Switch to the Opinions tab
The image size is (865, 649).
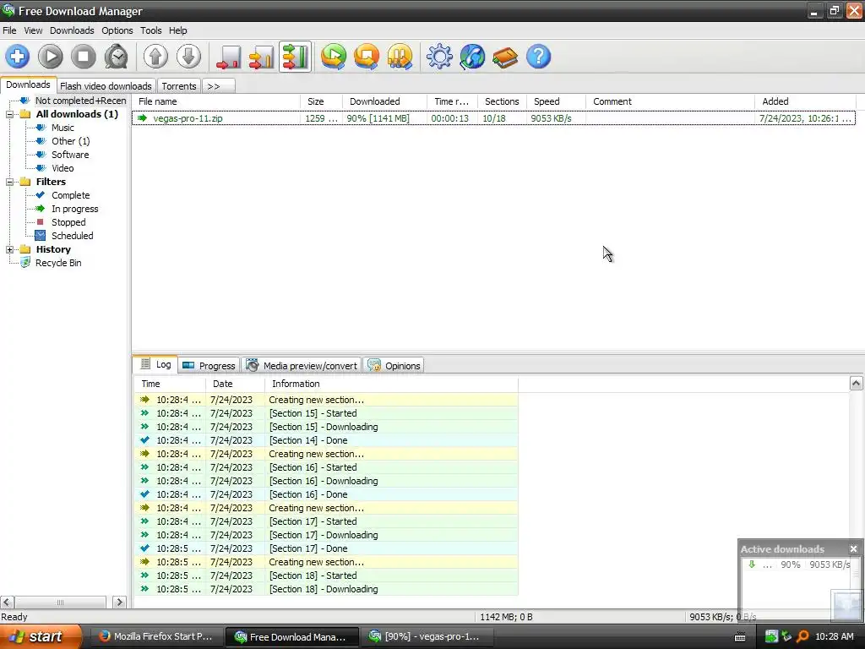pyautogui.click(x=394, y=365)
